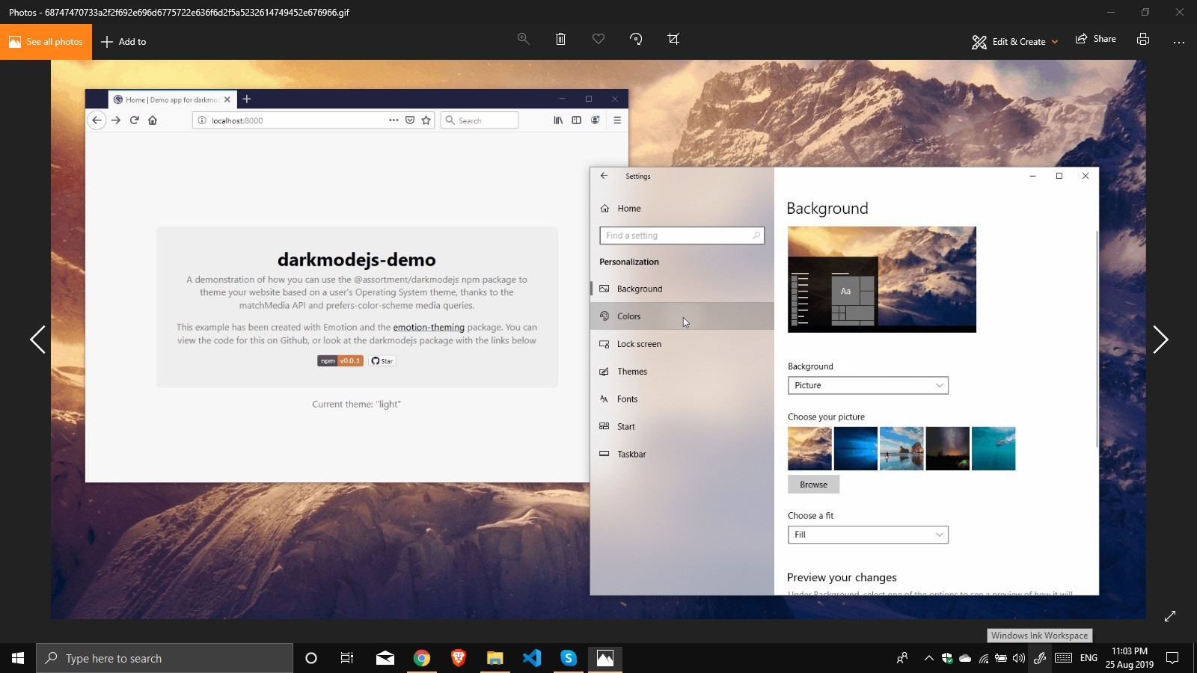Open Colors in Settings sidebar
The width and height of the screenshot is (1197, 673).
coord(682,316)
